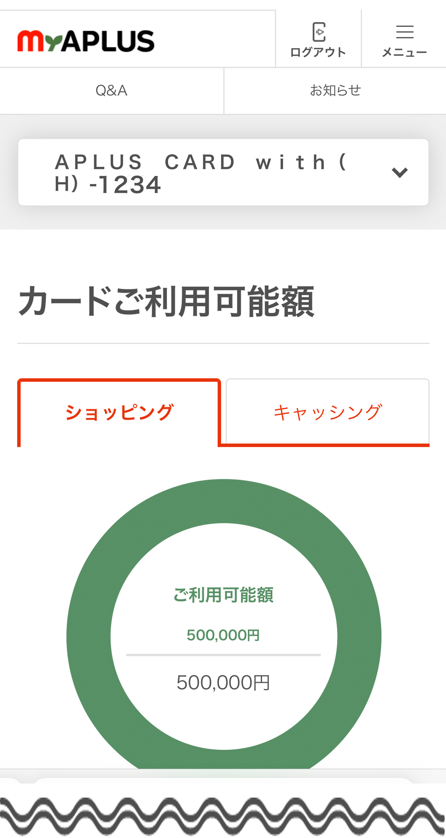
Task: Click the logout door icon
Action: tap(319, 32)
